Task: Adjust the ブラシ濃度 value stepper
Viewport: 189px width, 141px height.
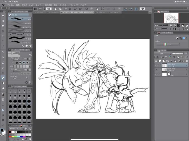Action: 28,70
